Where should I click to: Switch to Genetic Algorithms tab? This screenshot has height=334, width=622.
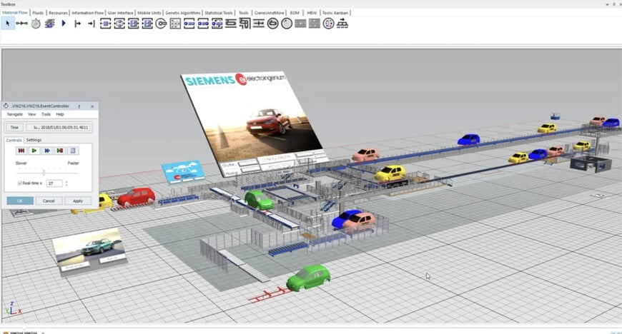tap(183, 13)
